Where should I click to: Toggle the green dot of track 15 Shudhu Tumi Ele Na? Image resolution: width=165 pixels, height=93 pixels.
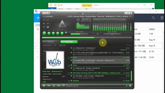click(71, 68)
